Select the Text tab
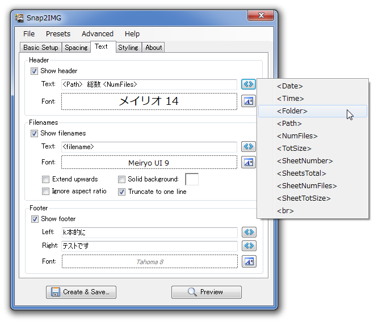 pyautogui.click(x=103, y=46)
